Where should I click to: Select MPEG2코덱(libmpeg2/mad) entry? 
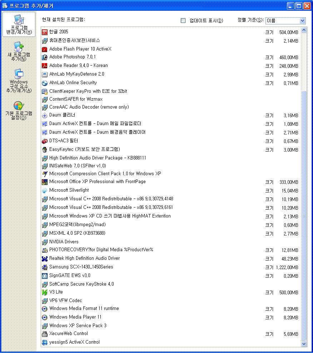click(x=171, y=225)
